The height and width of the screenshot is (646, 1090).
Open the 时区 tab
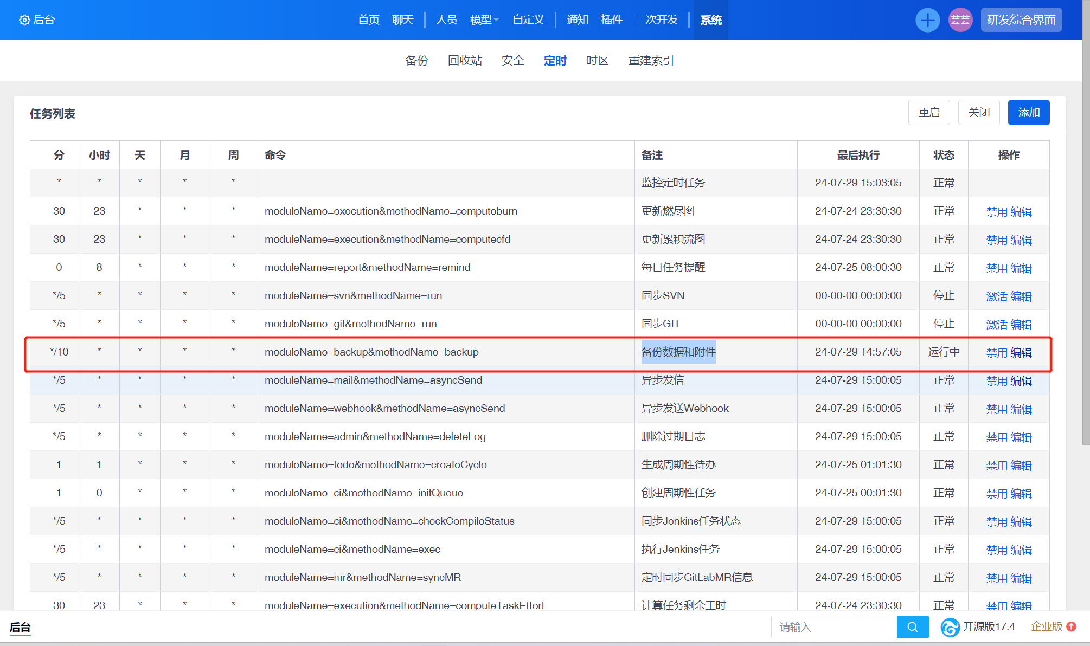pos(597,61)
